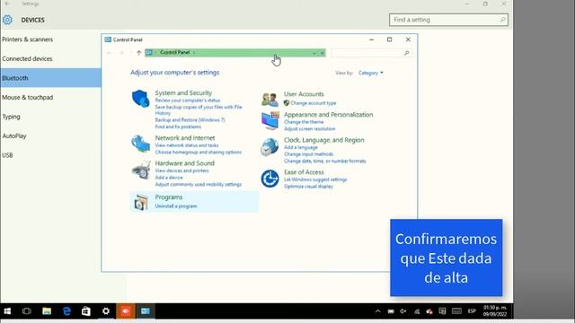This screenshot has height=323, width=575.
Task: Click Change the theme link
Action: coord(304,122)
